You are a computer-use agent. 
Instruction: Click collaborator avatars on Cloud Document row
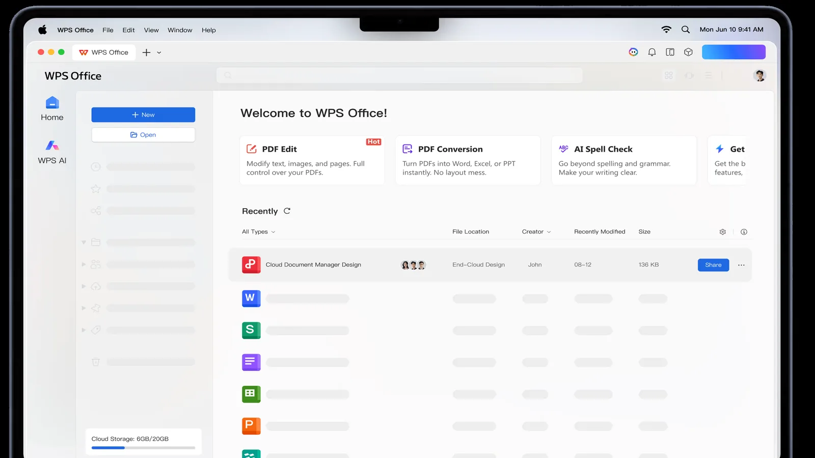(413, 265)
